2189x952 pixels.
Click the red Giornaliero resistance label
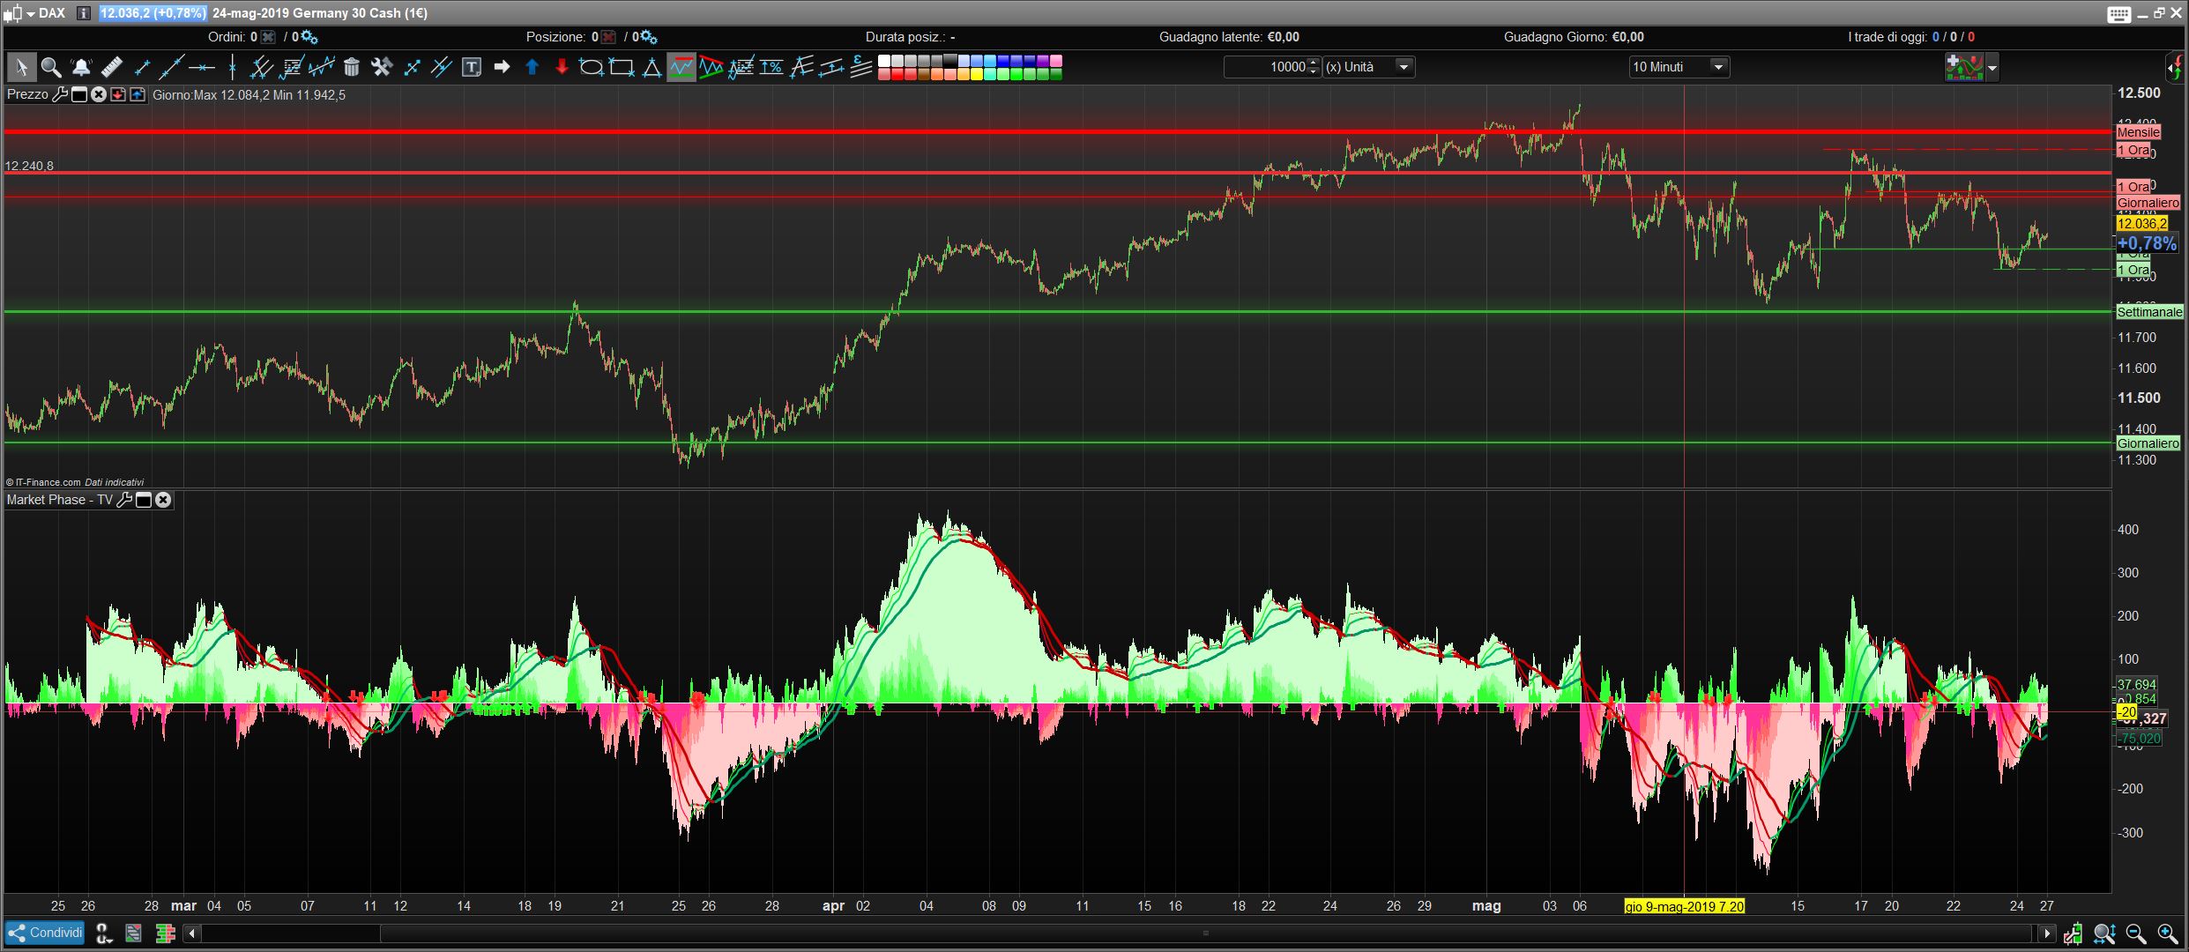click(2148, 203)
